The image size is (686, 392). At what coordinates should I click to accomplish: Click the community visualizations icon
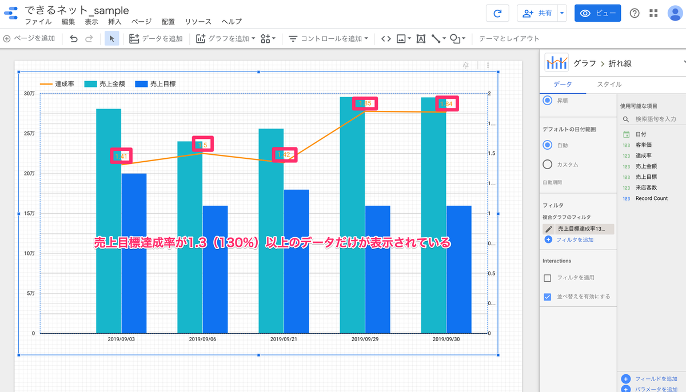(x=265, y=39)
